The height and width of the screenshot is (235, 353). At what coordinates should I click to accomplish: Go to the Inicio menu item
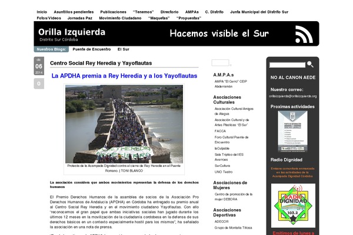(42, 12)
